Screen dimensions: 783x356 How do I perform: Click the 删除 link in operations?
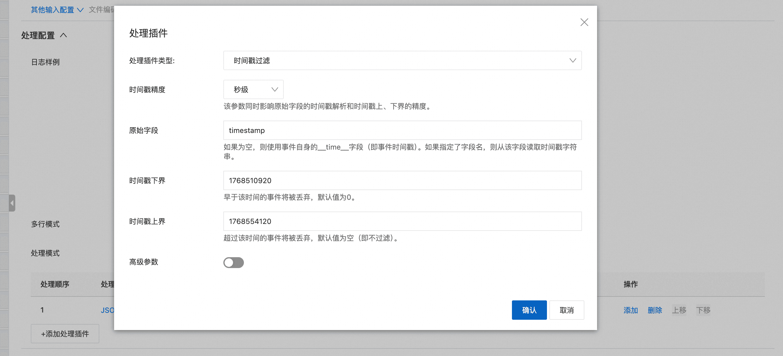pos(654,310)
